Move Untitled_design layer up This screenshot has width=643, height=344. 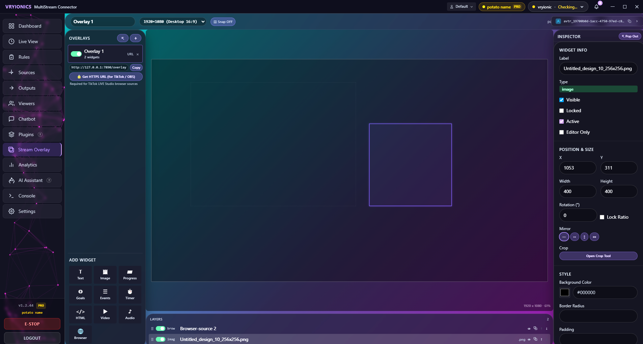pos(541,339)
